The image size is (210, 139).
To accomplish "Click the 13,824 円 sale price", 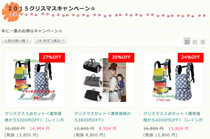I will 178,128.
